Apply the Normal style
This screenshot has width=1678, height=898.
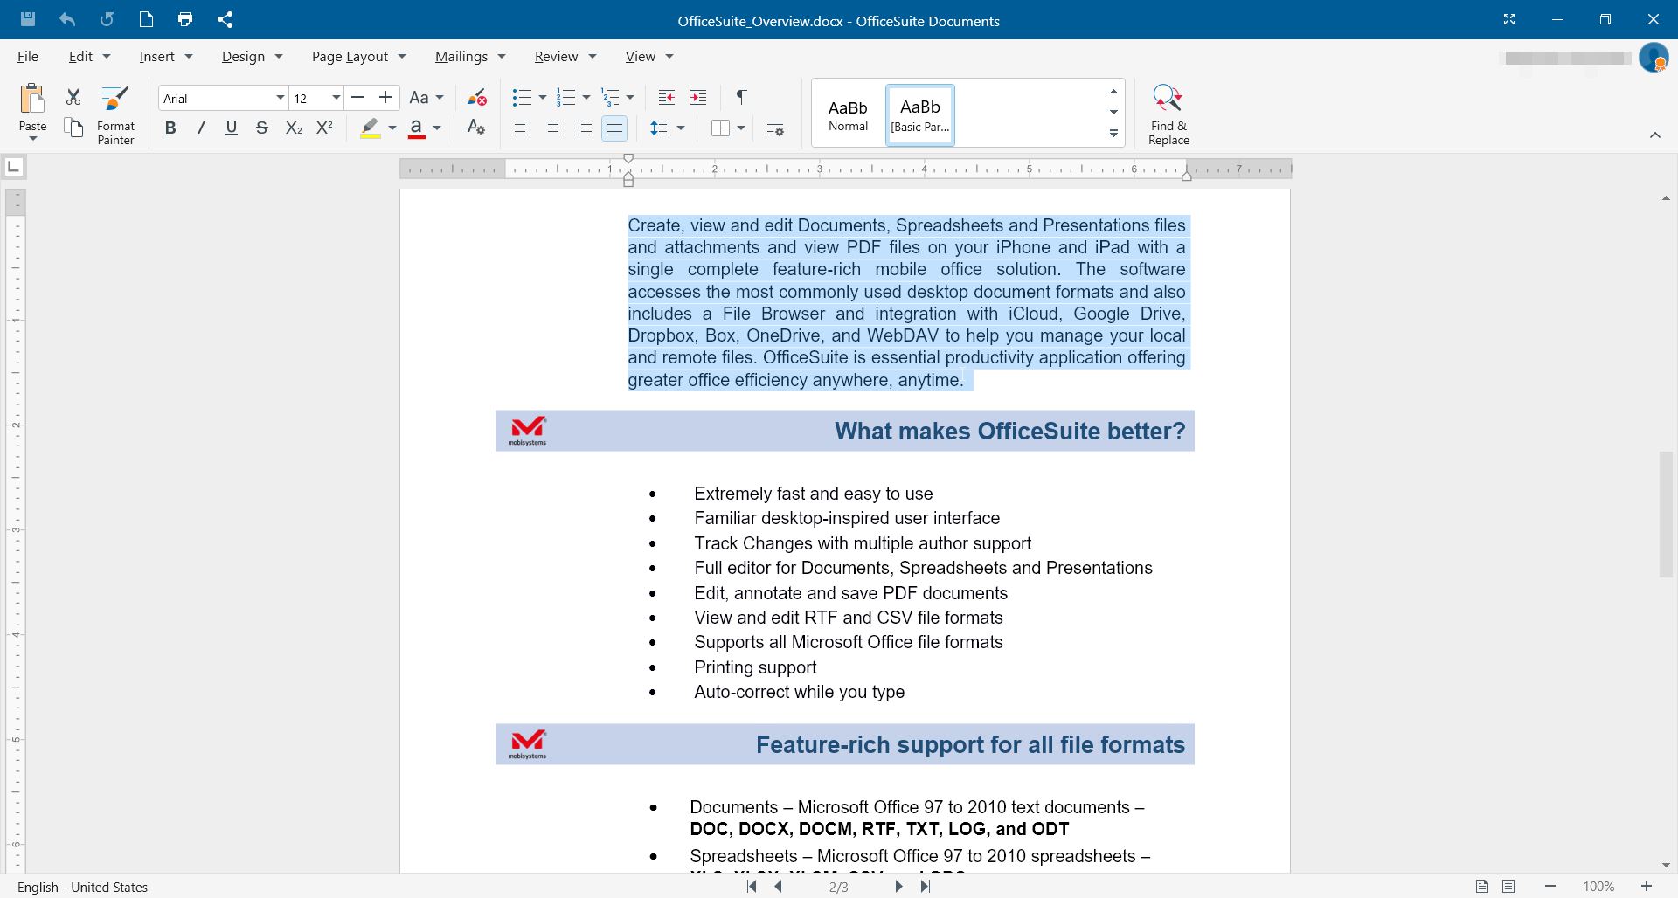848,114
